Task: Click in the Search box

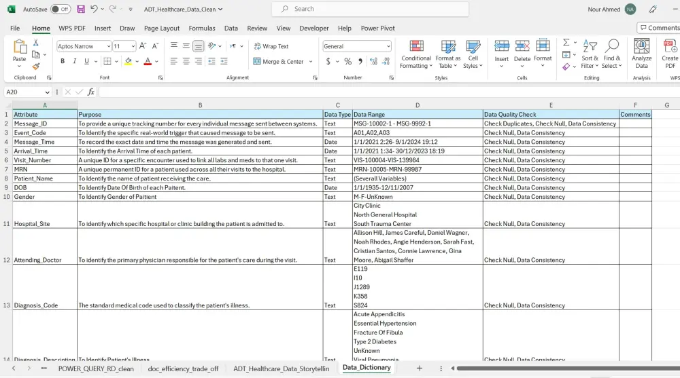Action: pos(371,9)
